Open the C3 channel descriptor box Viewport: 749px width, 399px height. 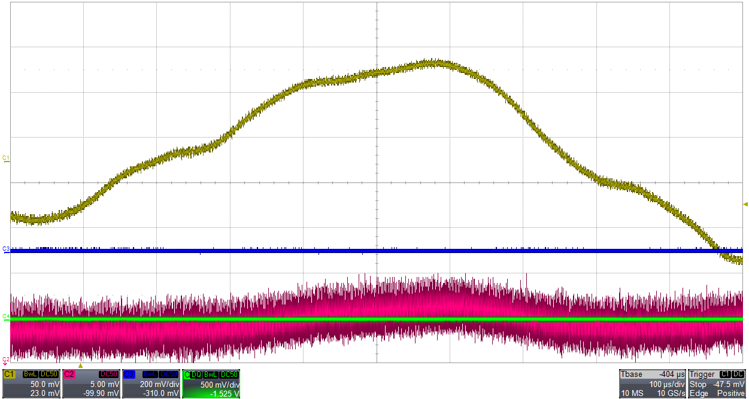(150, 383)
